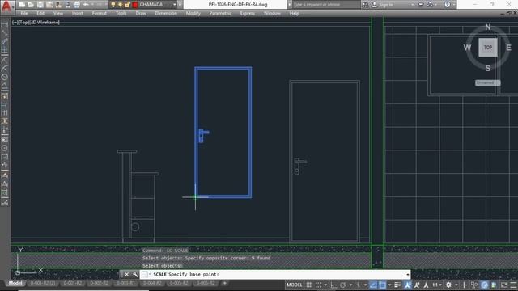Open the Parametric menu
Screen dimensions: 518x291
tap(220, 13)
